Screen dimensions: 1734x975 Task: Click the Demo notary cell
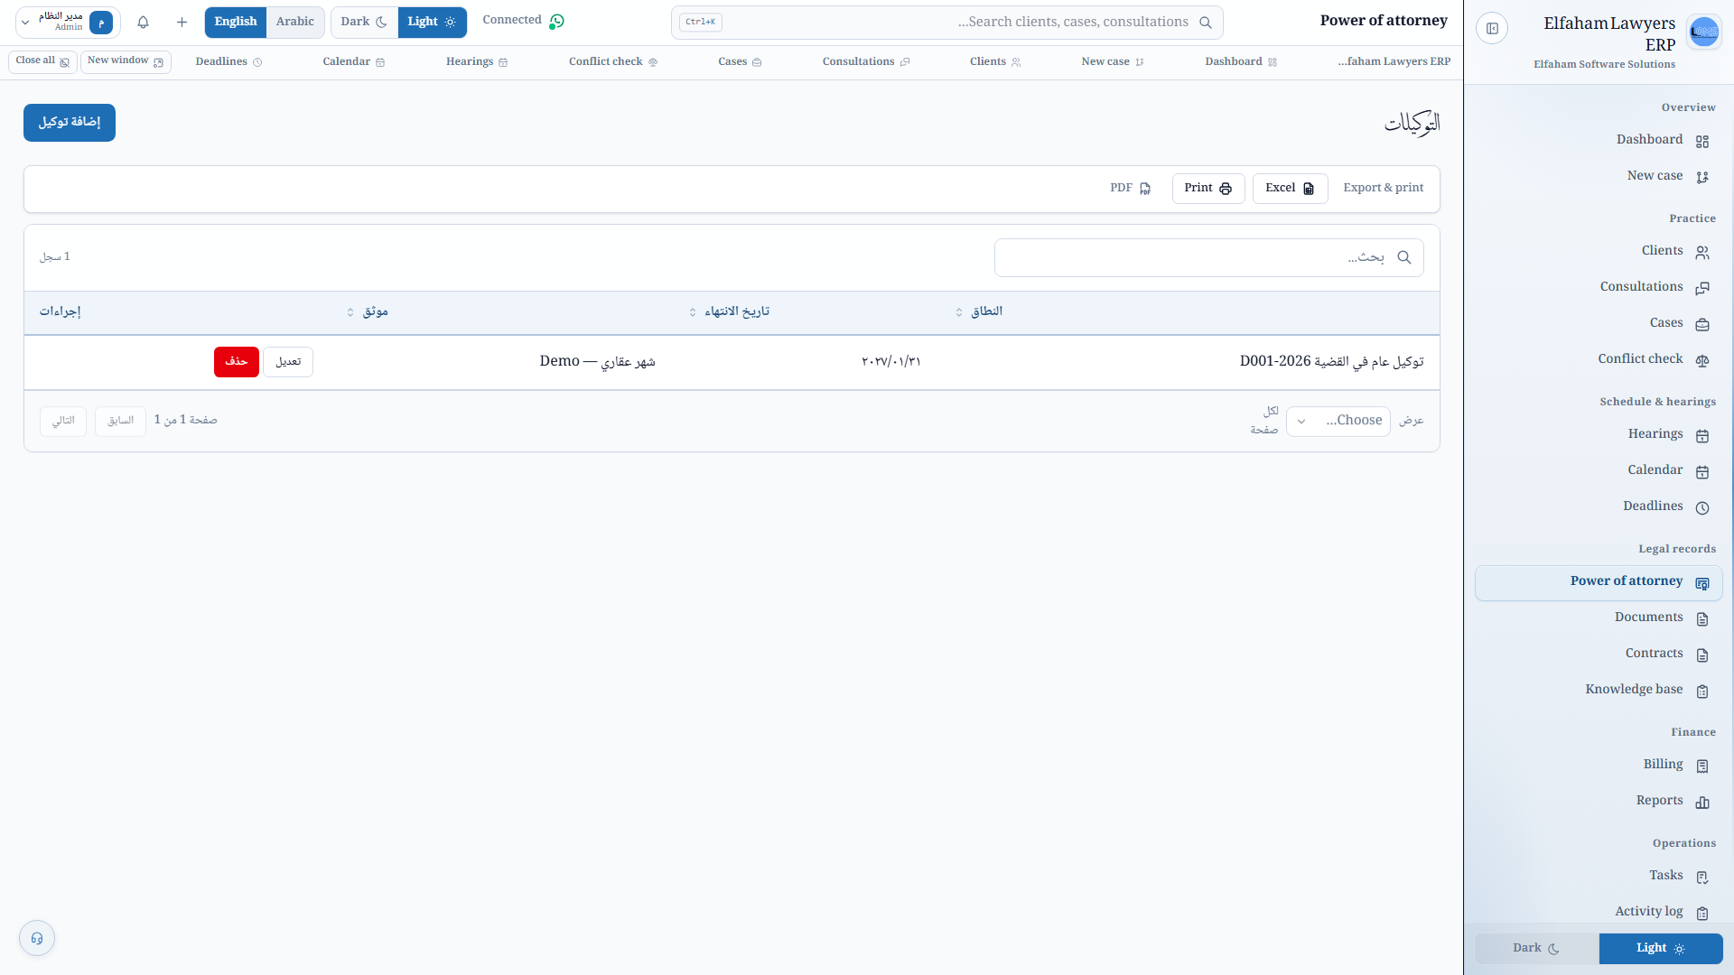tap(598, 362)
